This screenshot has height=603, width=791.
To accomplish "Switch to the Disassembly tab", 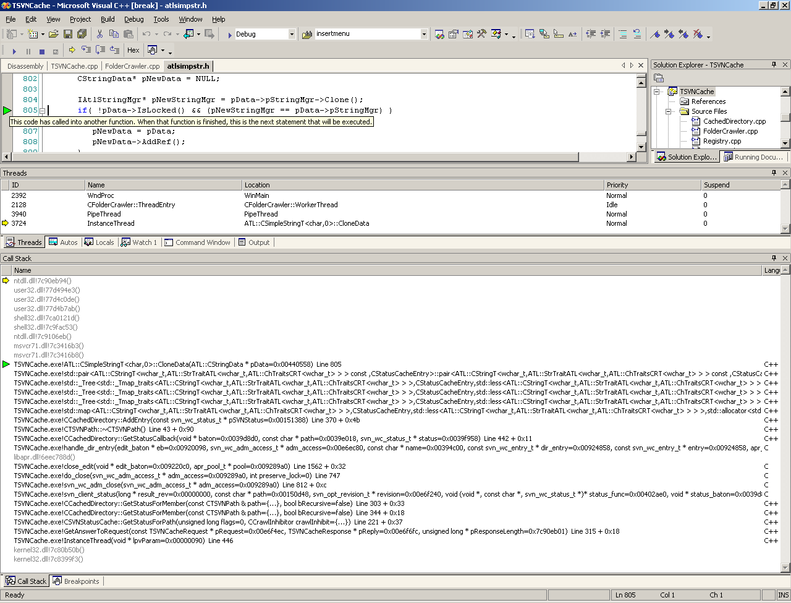I will 25,66.
